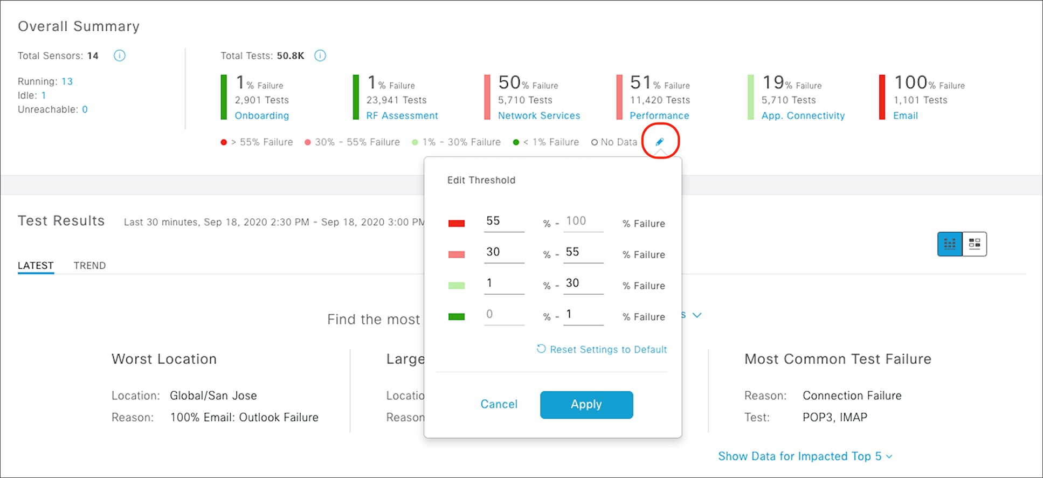1043x478 pixels.
Task: Open the Network Services test category
Action: click(539, 115)
